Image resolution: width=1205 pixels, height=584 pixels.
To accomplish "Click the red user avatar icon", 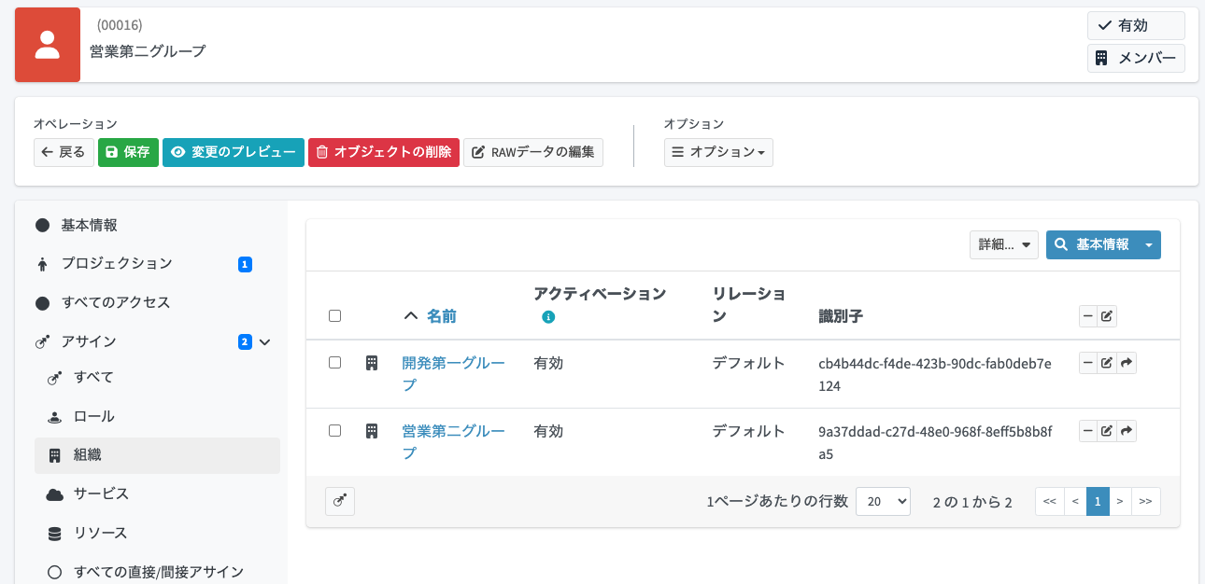I will point(48,45).
